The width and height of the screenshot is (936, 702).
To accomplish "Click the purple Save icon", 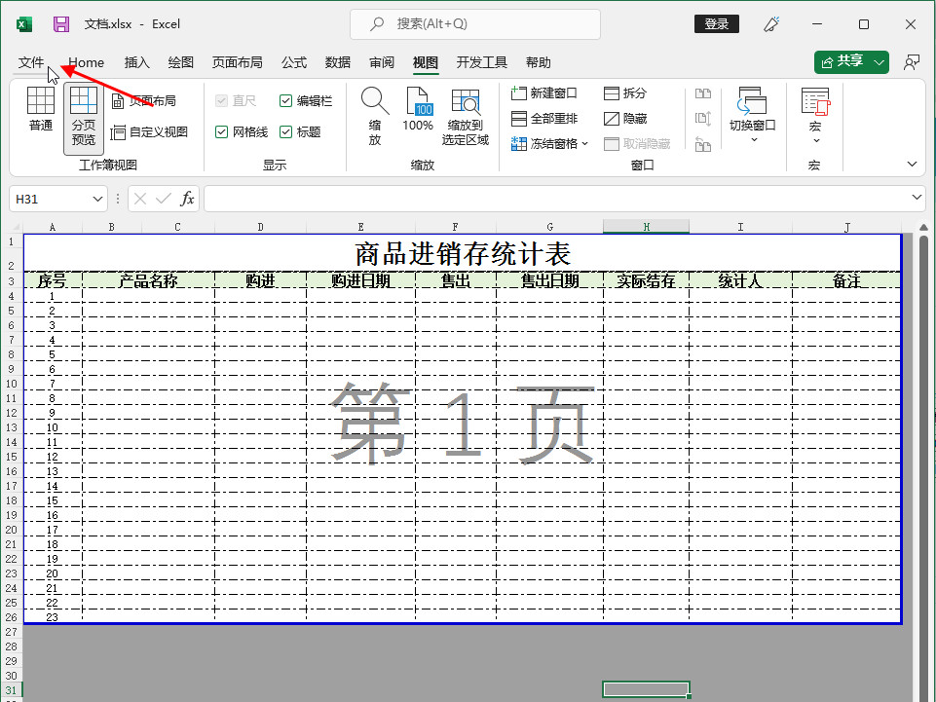I will [61, 24].
